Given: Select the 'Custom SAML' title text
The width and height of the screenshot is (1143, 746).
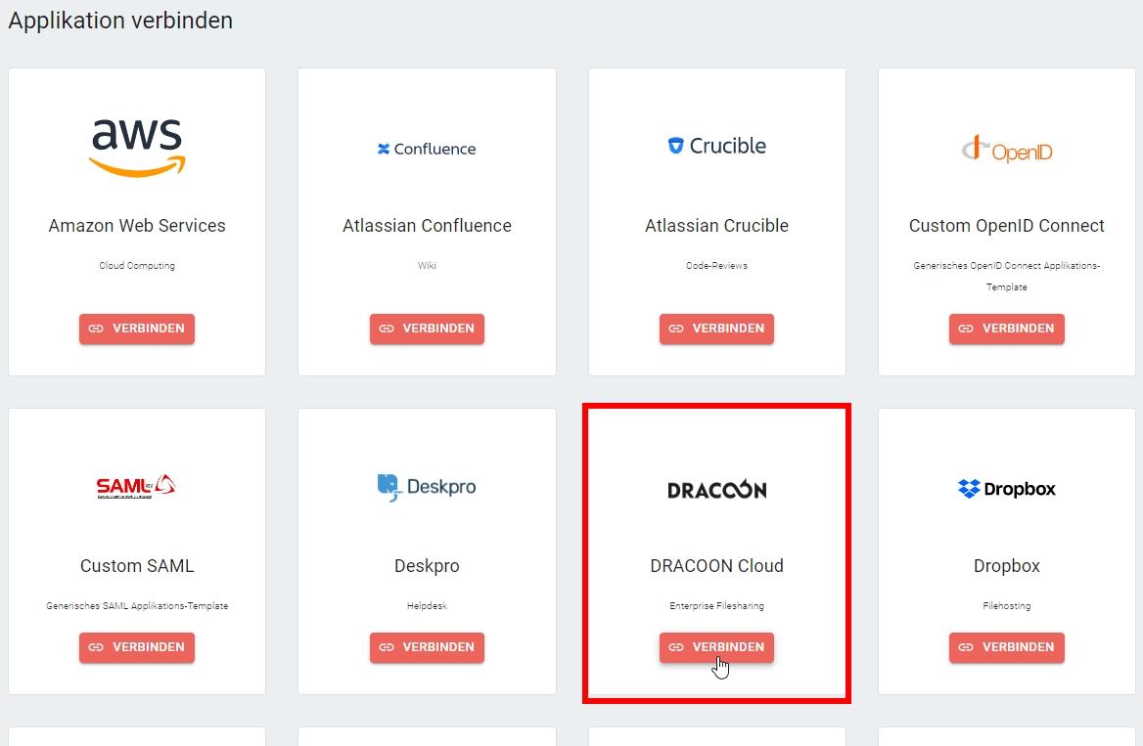Looking at the screenshot, I should click(137, 566).
